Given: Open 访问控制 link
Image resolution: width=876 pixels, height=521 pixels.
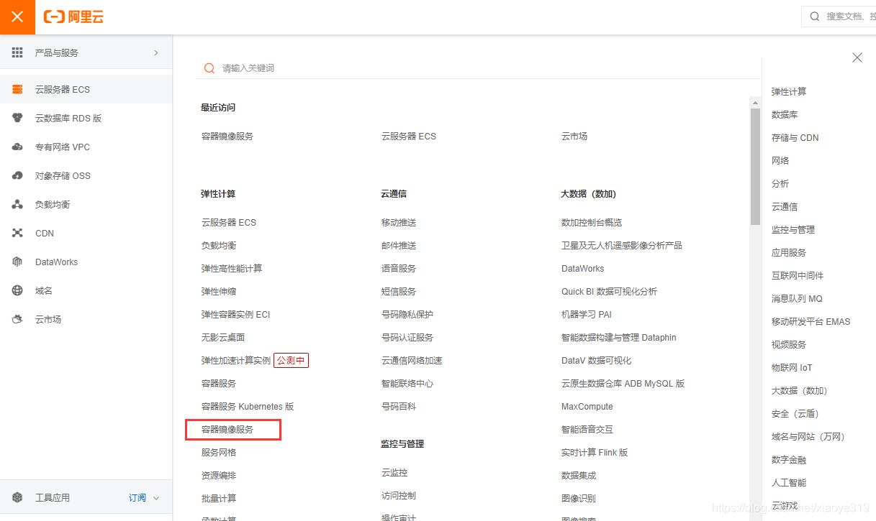Looking at the screenshot, I should click(x=399, y=495).
